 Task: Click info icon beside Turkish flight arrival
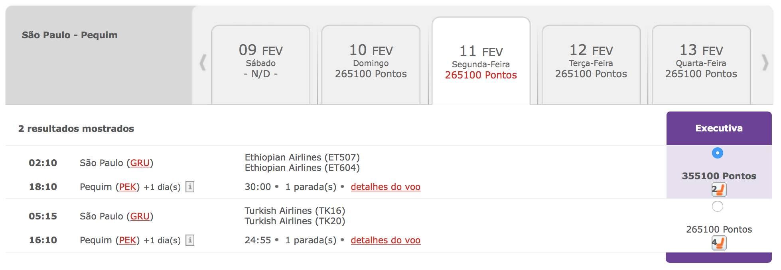coord(190,240)
